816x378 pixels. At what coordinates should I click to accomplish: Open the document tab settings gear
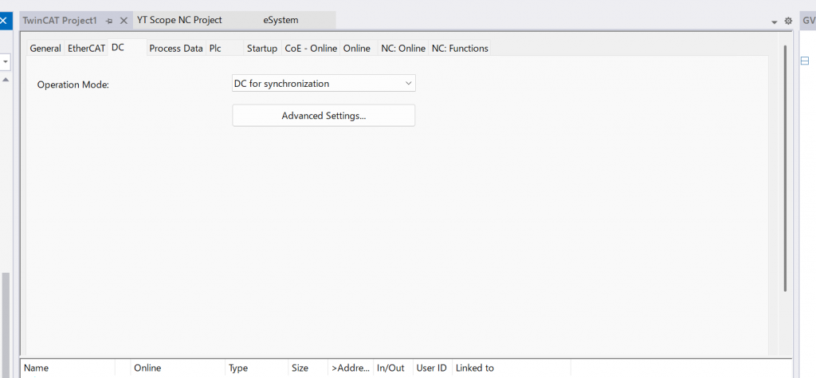pyautogui.click(x=788, y=21)
